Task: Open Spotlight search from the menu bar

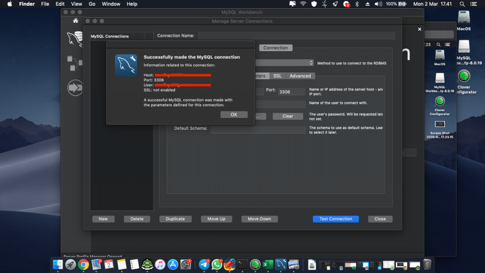Action: [462, 4]
